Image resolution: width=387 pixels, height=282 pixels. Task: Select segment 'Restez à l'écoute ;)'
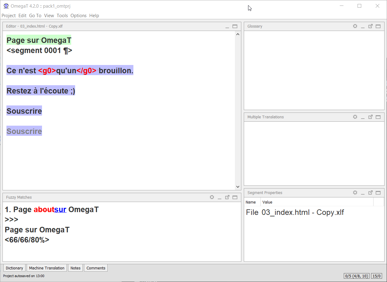(41, 91)
